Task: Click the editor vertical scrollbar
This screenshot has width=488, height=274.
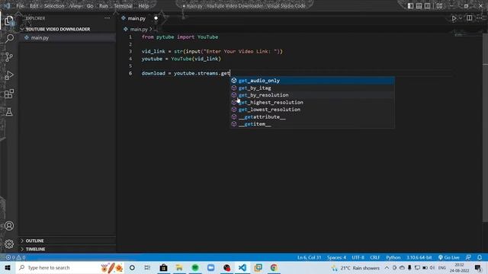Action: [x=485, y=127]
